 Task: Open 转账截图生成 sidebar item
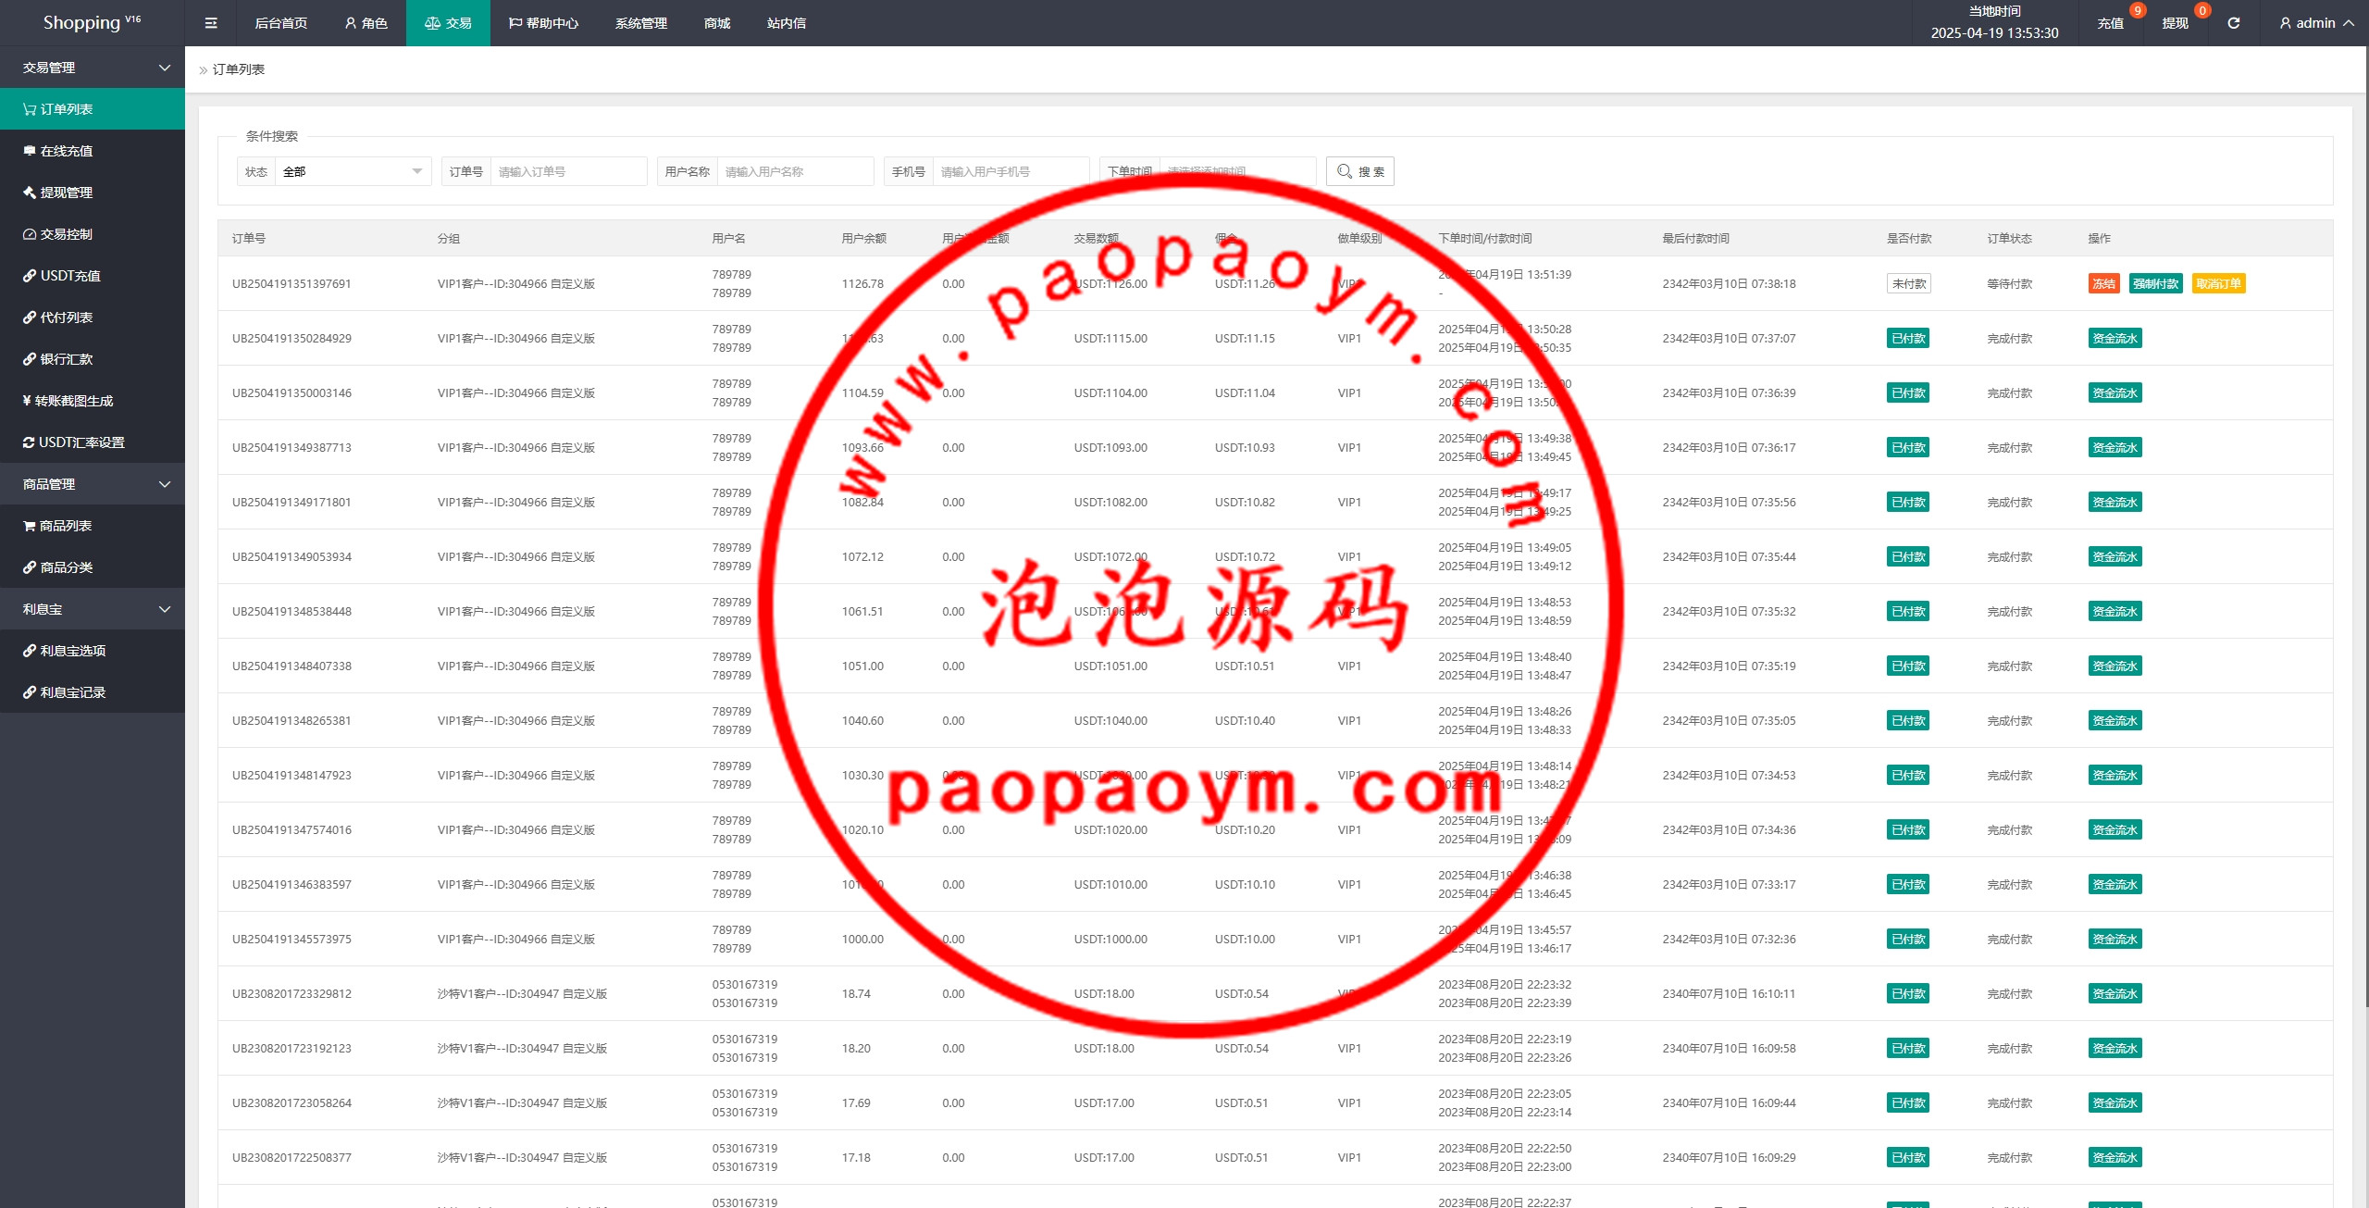93,401
